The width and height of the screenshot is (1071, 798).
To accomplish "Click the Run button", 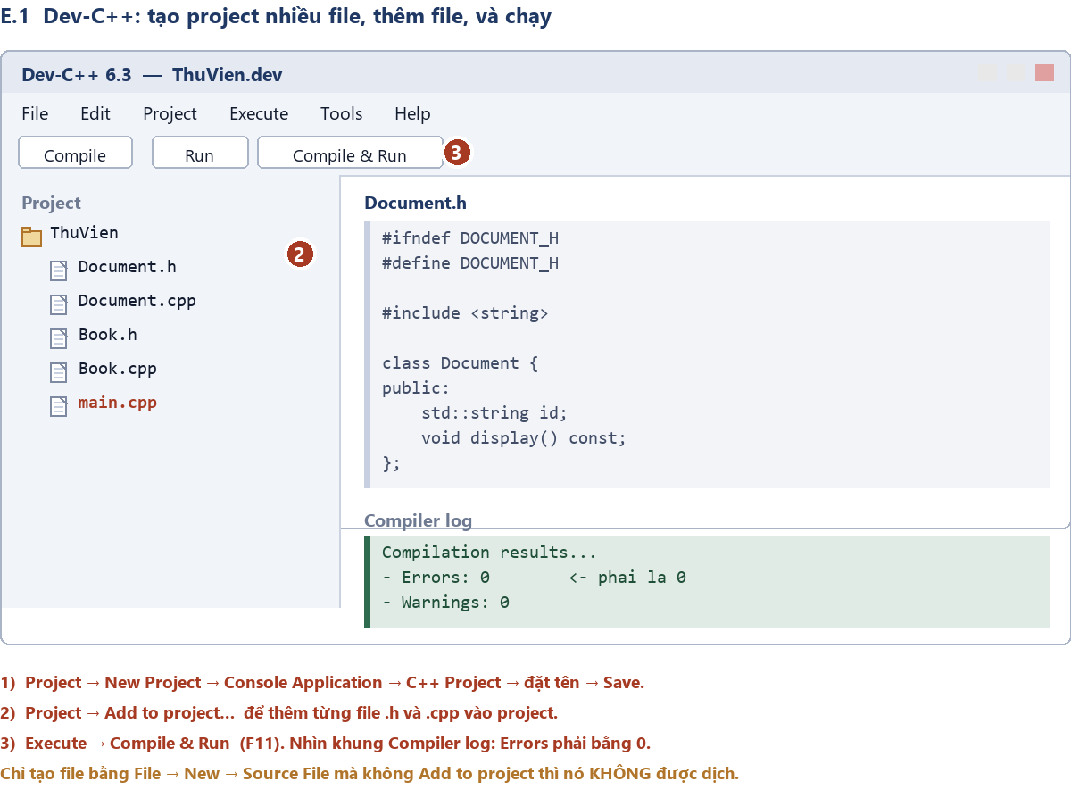I will [199, 153].
